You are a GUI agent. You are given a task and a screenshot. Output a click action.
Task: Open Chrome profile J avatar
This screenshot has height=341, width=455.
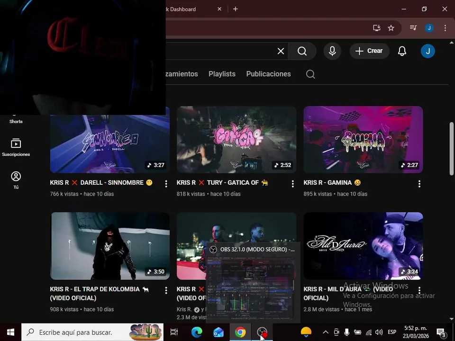pos(429,28)
